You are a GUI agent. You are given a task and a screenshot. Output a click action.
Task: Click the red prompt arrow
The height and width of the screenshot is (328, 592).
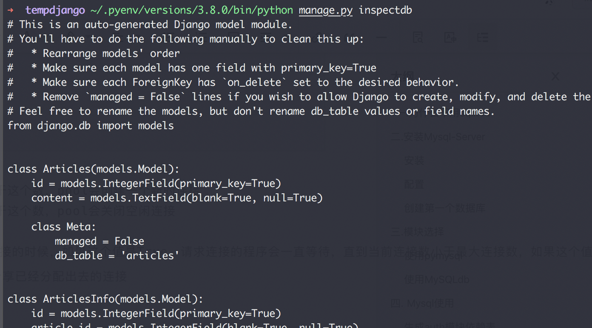point(11,10)
